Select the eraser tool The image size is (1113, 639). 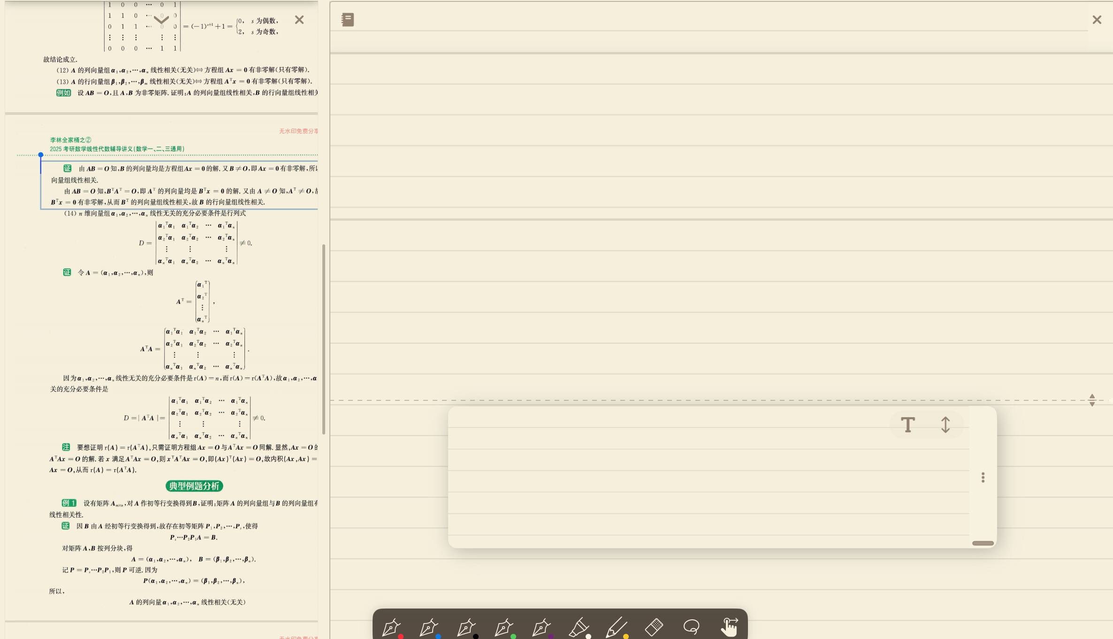click(x=654, y=627)
